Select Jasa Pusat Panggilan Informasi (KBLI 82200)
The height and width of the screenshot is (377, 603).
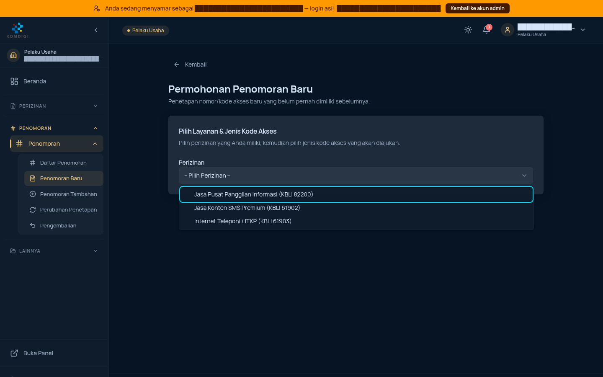(356, 194)
